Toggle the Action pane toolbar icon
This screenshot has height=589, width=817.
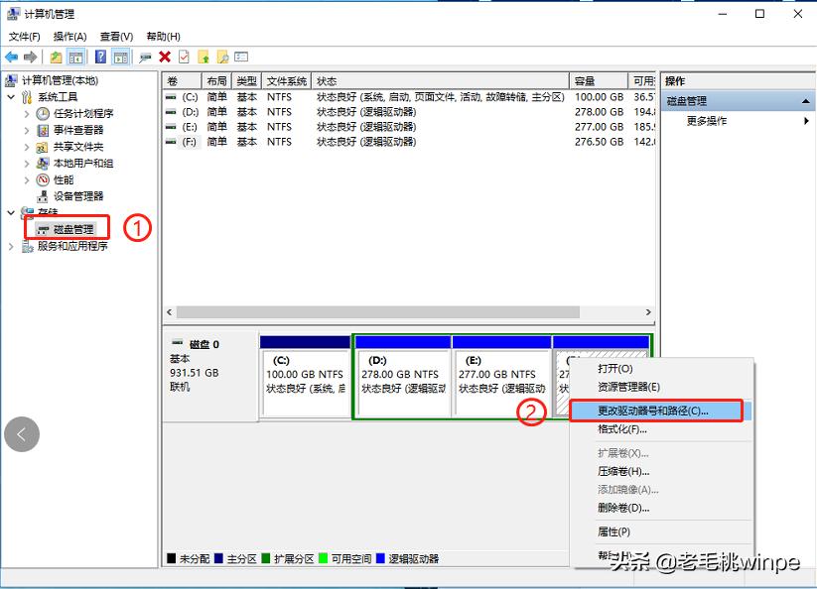[x=121, y=57]
